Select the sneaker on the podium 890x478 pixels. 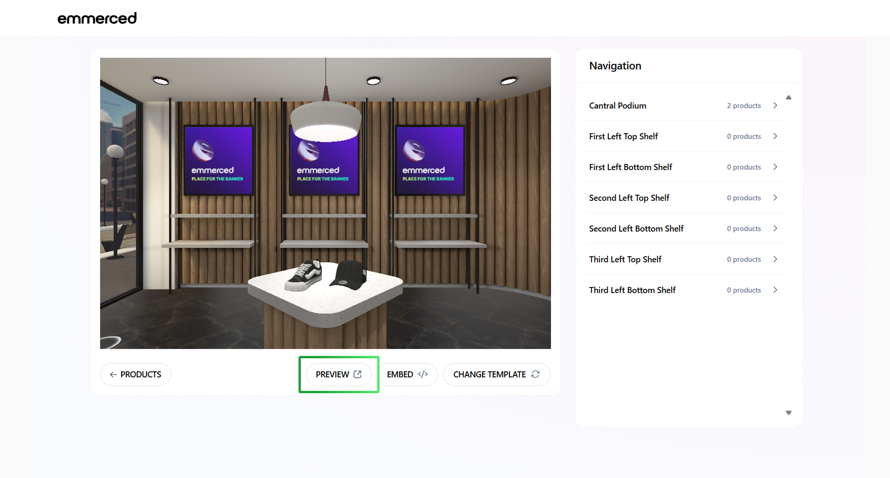click(x=304, y=275)
